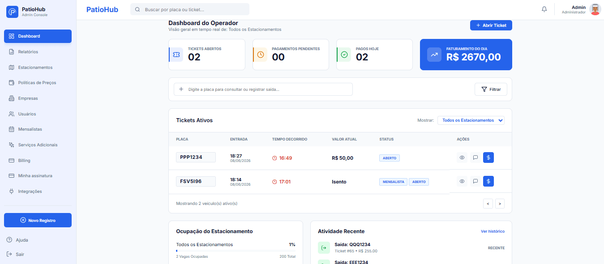Charge payment for FSV5I96 ticket

point(488,181)
